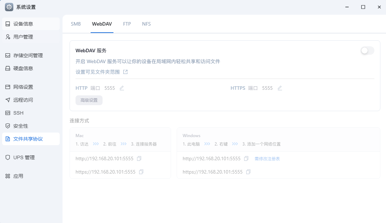Click the file sharing protocol document icon
The image size is (386, 223).
pos(8,139)
